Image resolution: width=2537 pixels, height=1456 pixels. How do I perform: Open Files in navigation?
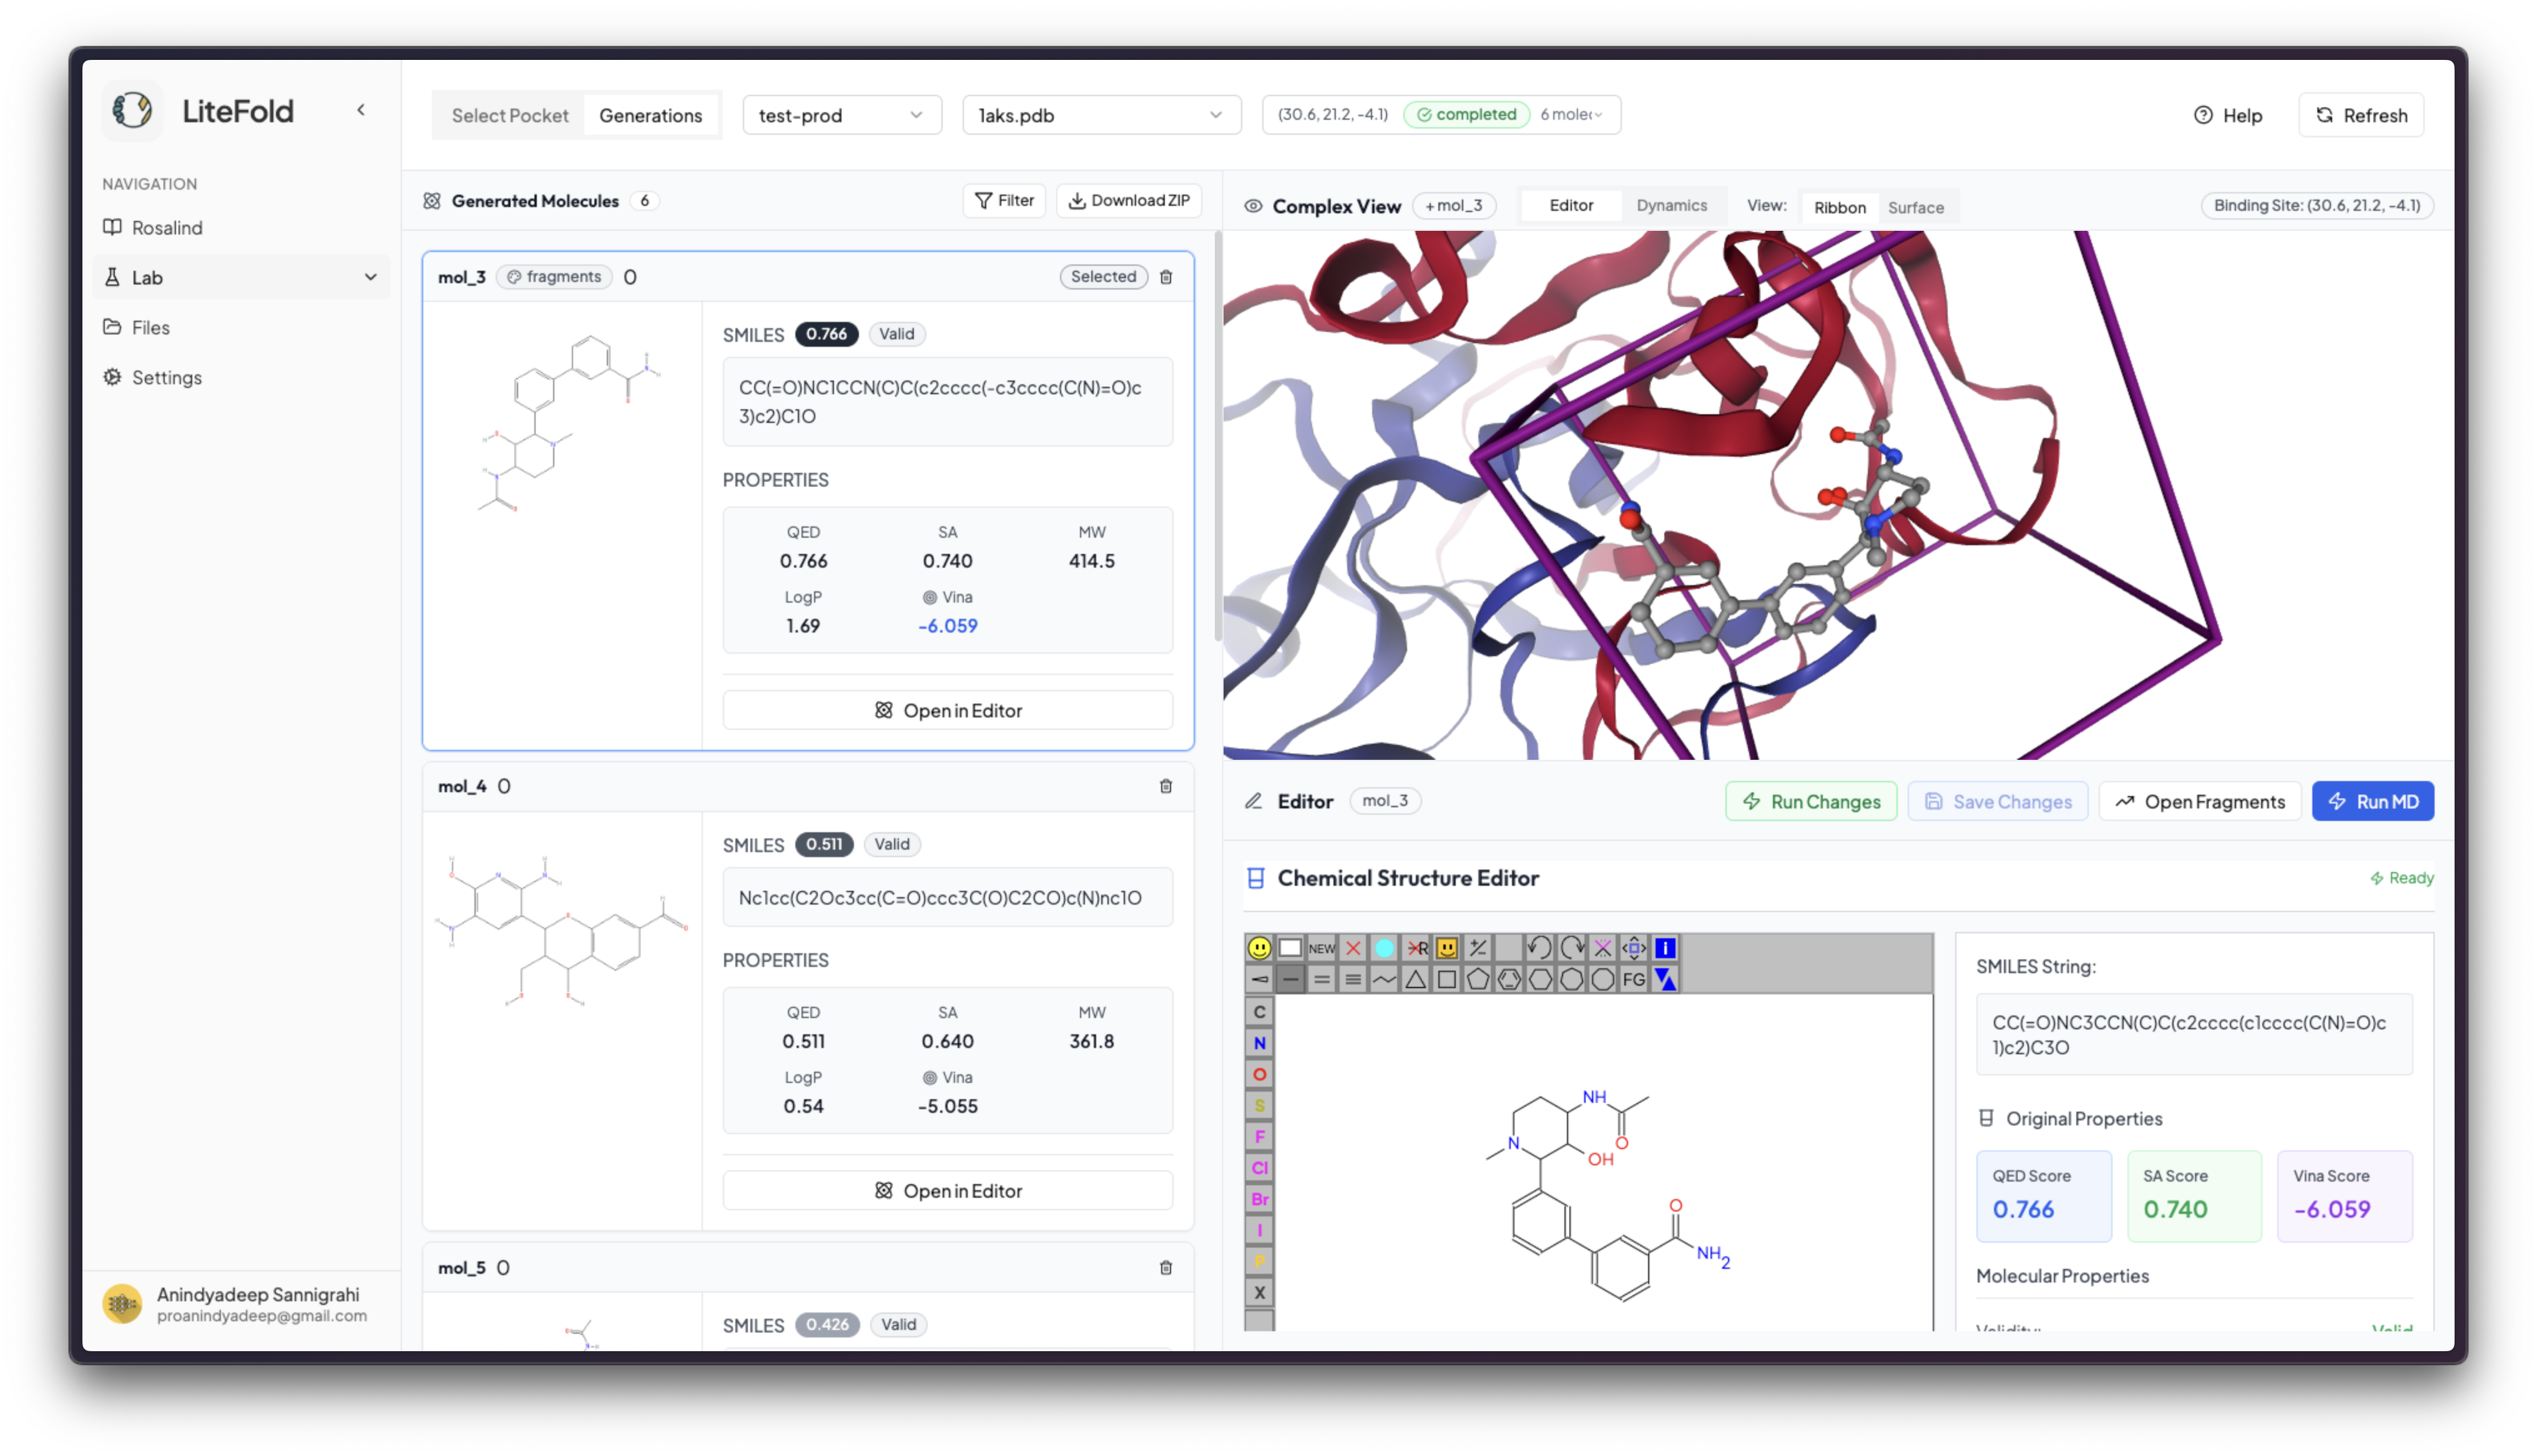242,327
